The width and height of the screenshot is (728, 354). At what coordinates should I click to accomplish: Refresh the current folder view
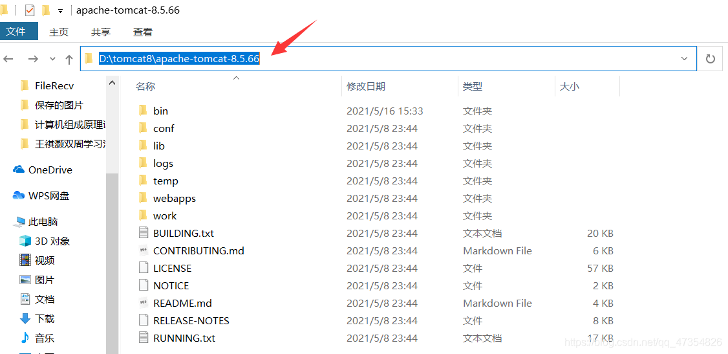point(711,58)
